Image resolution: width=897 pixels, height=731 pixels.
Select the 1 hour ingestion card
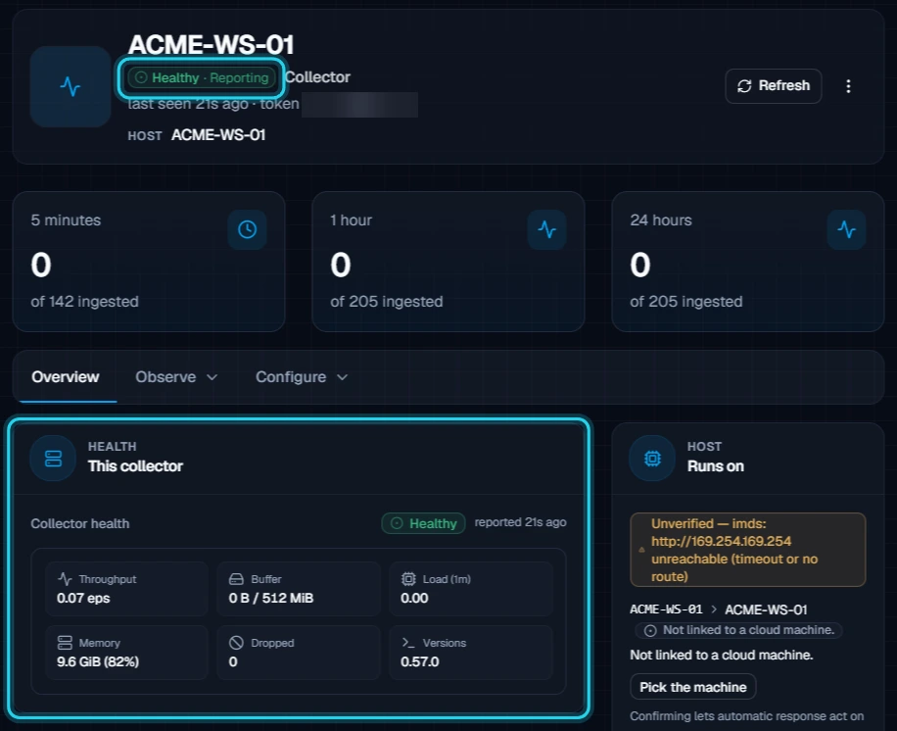tap(448, 262)
